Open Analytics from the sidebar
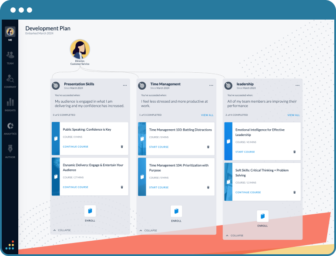The height and width of the screenshot is (256, 336). coord(10,128)
